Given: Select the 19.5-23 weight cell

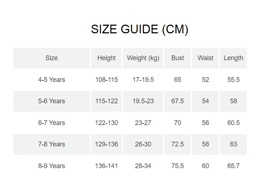Looking at the screenshot, I should tap(143, 101).
